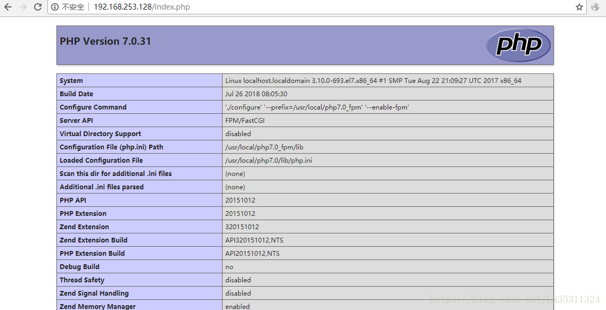The height and width of the screenshot is (310, 606).
Task: Click 'disabled' in the Thread Safety row
Action: point(238,280)
